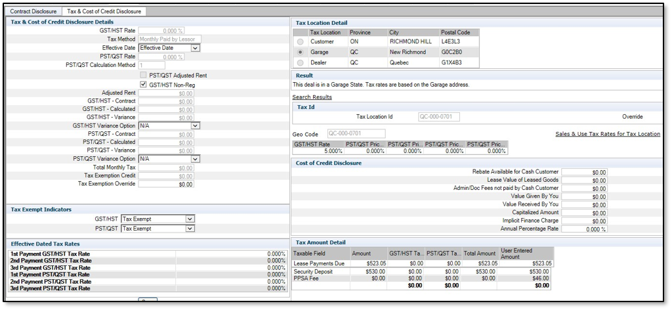Toggle the PST/QST Adjusted Rent checkbox
Viewport: 672px width, 310px height.
tap(144, 75)
